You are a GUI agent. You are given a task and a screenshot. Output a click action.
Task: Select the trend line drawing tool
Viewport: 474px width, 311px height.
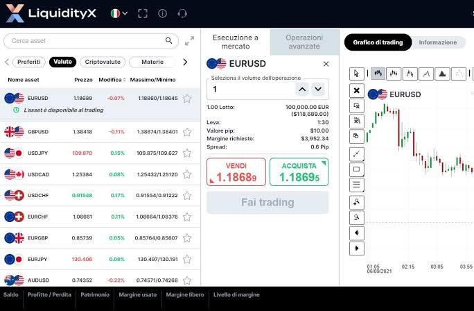[x=357, y=154]
